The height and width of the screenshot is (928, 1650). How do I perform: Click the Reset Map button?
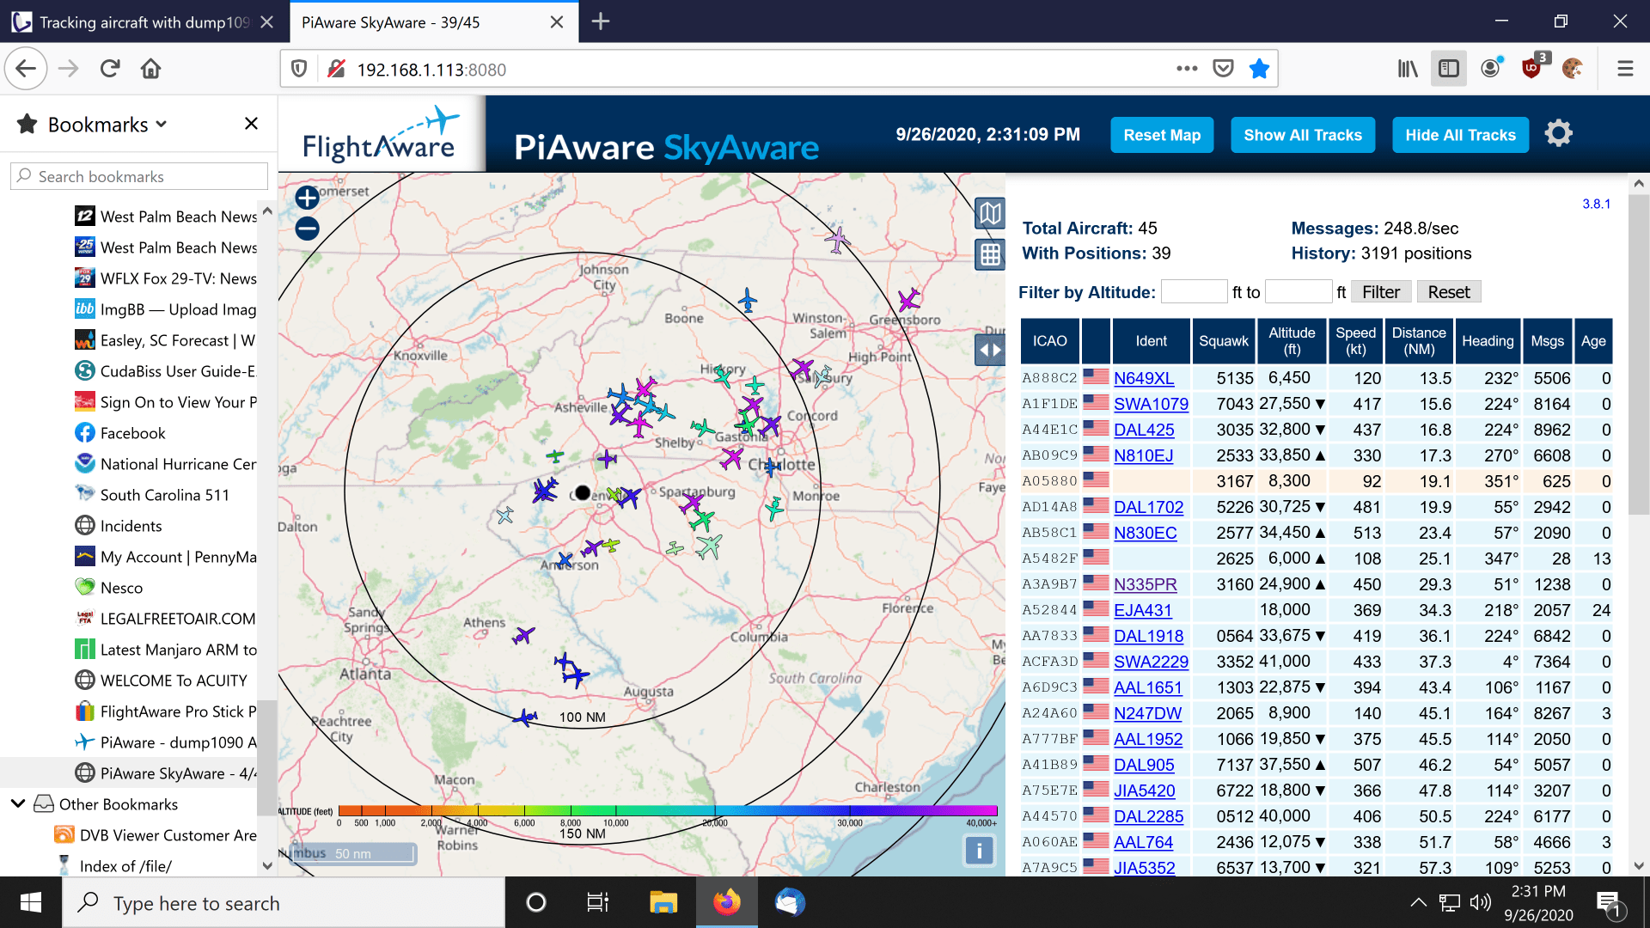point(1162,135)
